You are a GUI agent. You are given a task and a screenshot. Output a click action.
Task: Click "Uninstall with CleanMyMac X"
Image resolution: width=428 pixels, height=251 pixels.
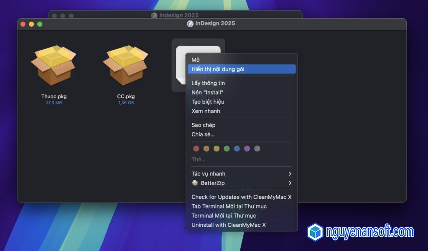(x=229, y=225)
